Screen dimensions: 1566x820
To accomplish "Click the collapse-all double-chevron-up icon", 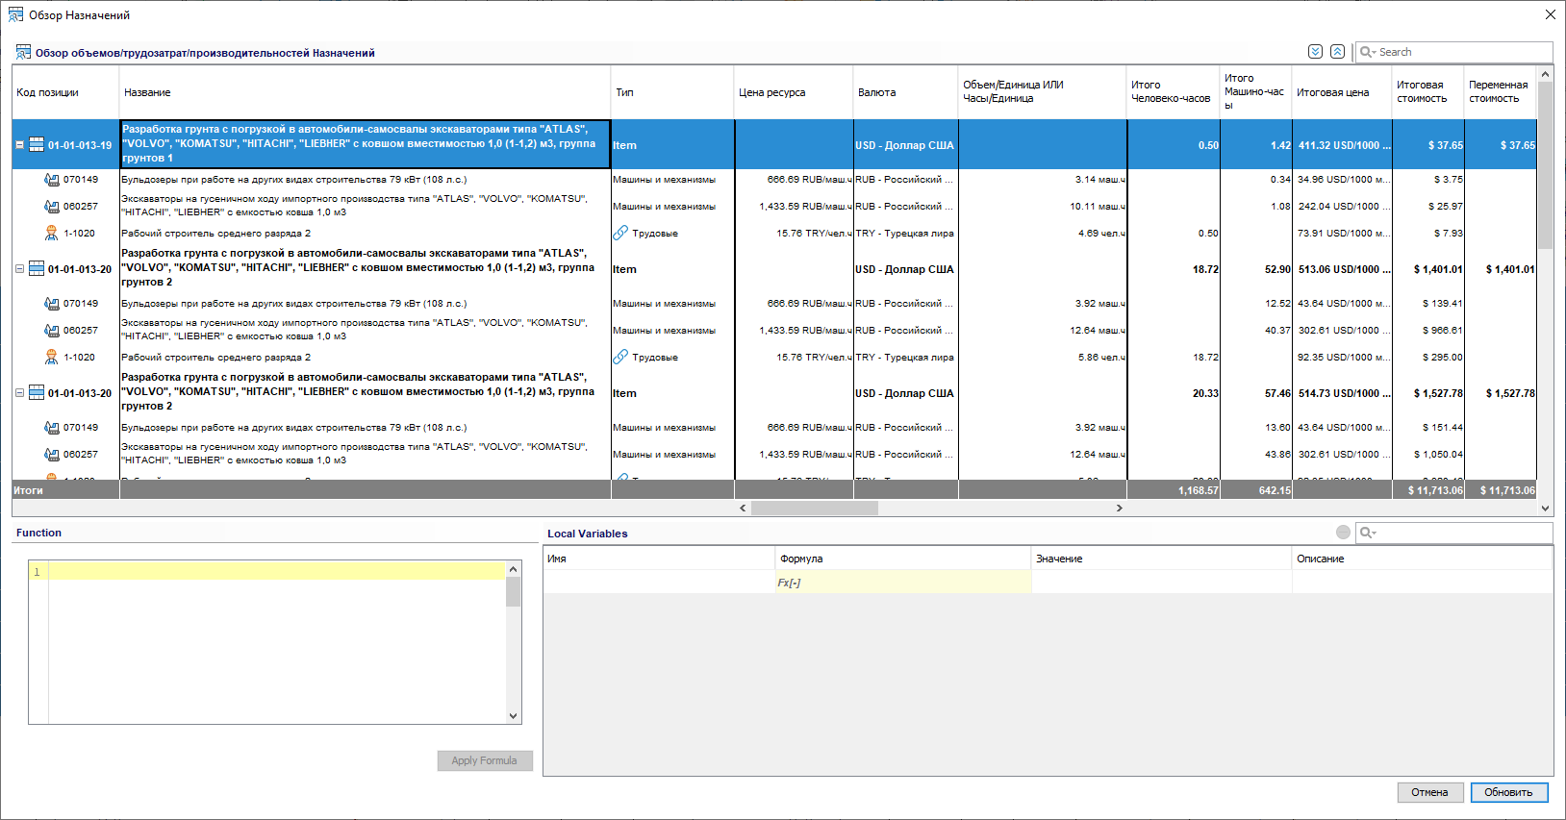I will point(1337,52).
